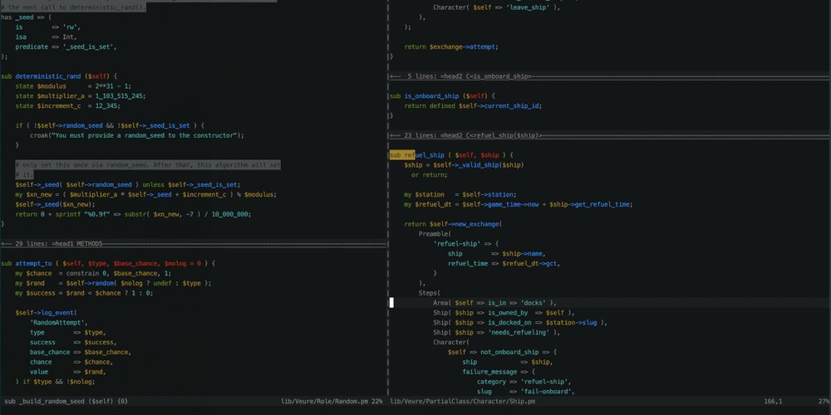Click the 'has _seed => (' line
This screenshot has width=831, height=415.
click(x=26, y=17)
